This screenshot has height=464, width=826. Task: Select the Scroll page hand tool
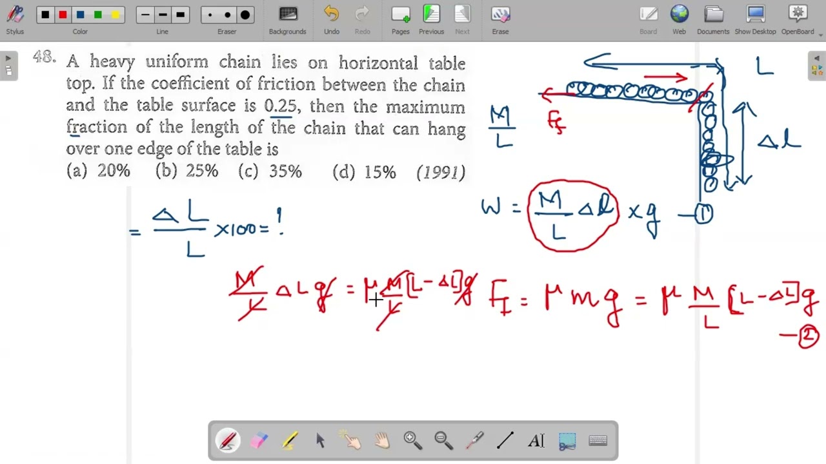[382, 441]
